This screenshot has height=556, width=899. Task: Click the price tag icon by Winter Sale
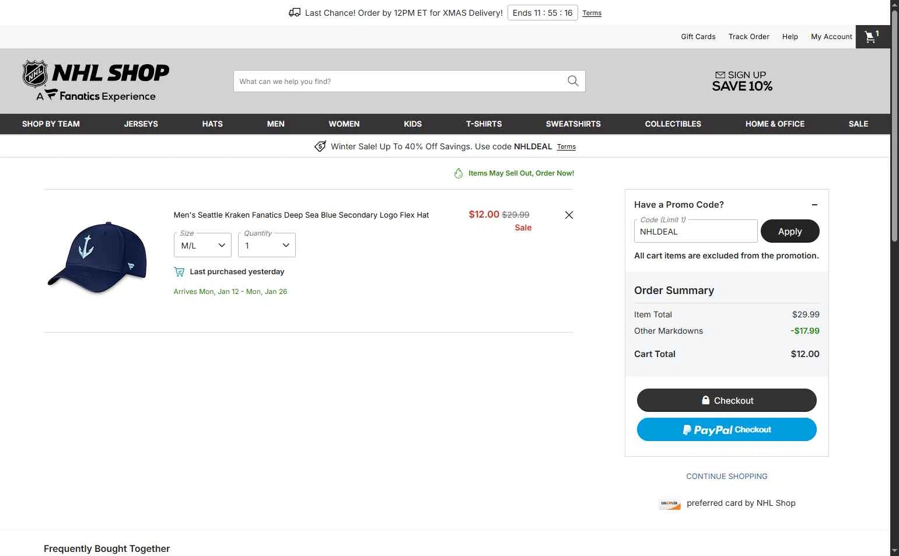[320, 146]
